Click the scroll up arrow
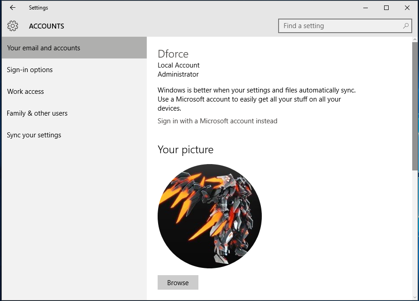 pyautogui.click(x=415, y=39)
